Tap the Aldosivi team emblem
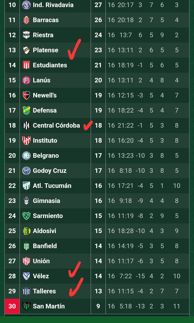The width and height of the screenshot is (194, 323). click(x=26, y=231)
